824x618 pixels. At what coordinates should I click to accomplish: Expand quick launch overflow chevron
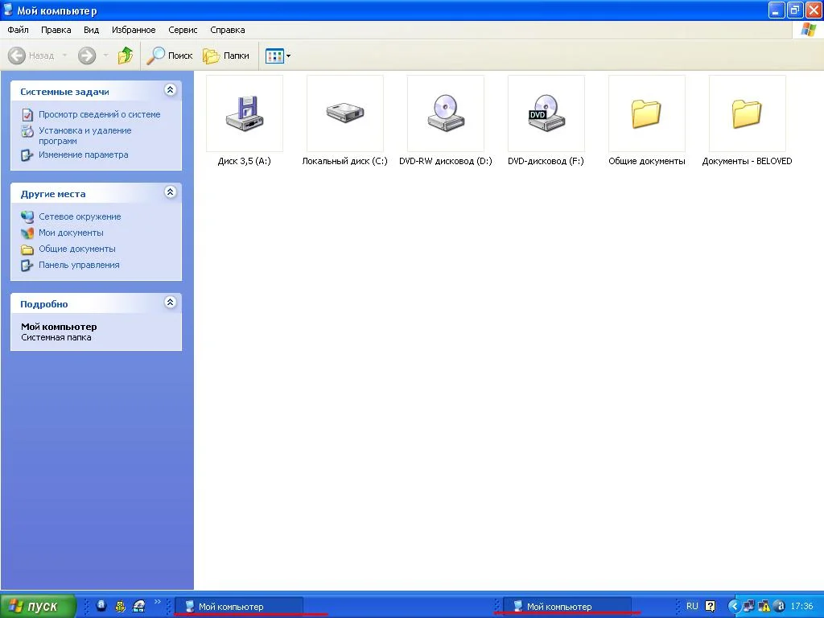[x=157, y=602]
